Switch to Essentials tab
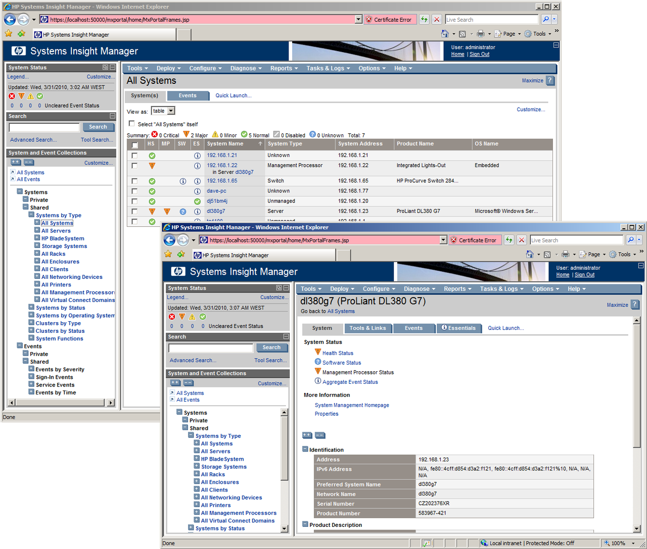Screen dimensions: 647x549 (458, 328)
